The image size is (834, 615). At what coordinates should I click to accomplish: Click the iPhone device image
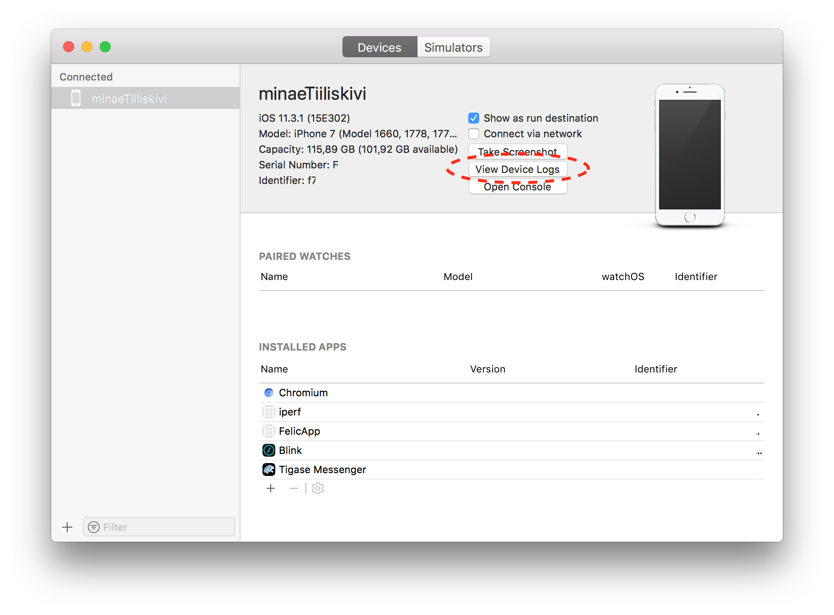690,155
